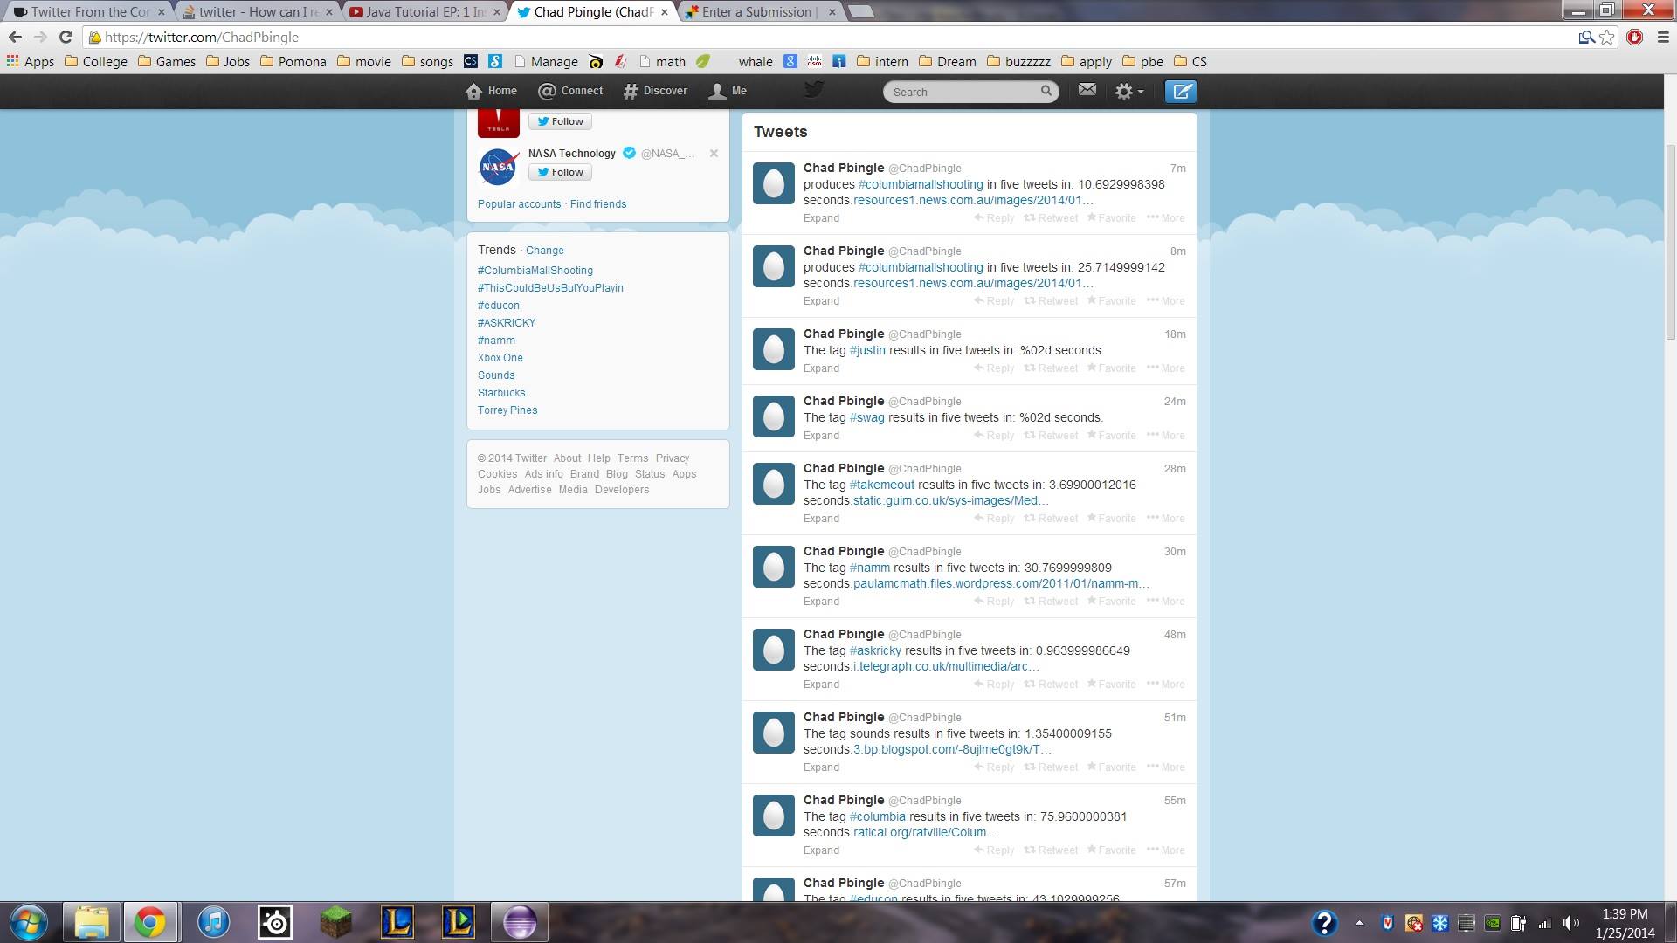Open Eclipse from the Windows taskbar
The width and height of the screenshot is (1677, 943).
519,922
